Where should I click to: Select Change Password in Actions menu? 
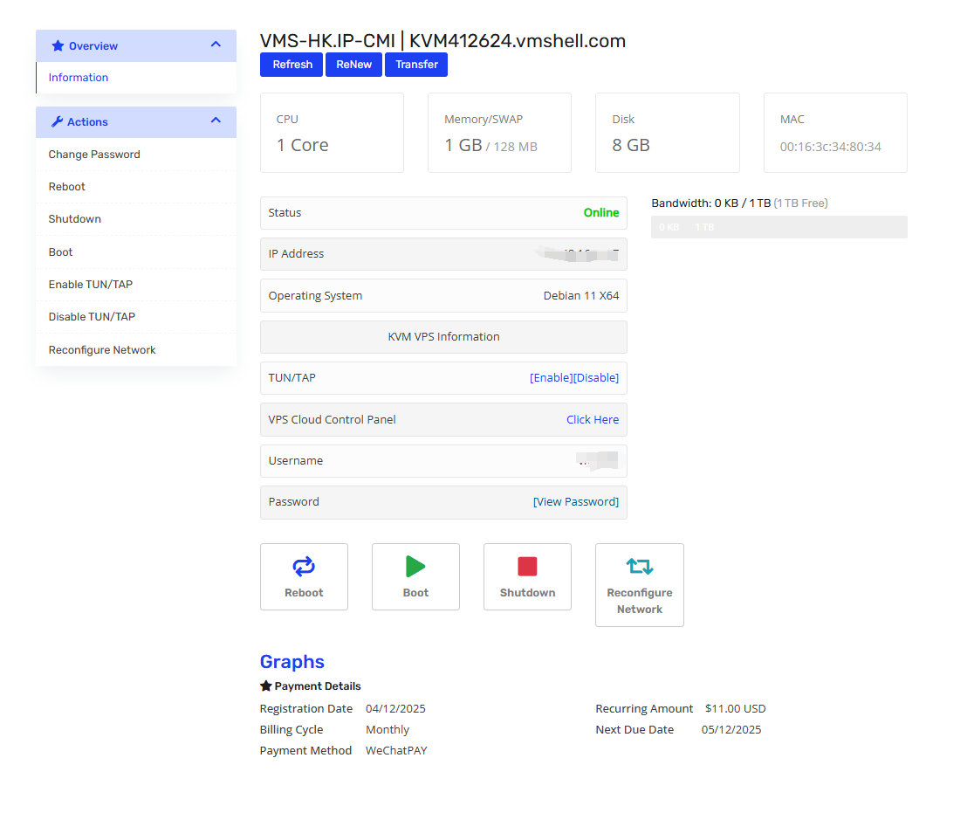(94, 155)
